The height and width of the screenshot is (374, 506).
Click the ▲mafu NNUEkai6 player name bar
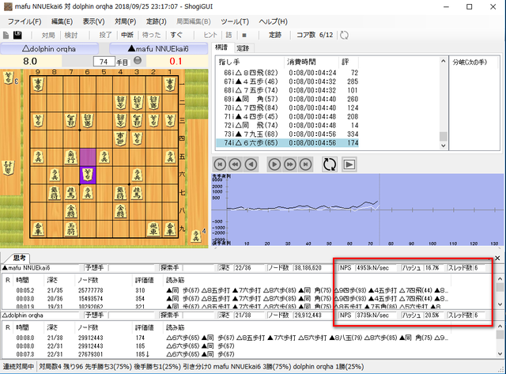click(158, 49)
